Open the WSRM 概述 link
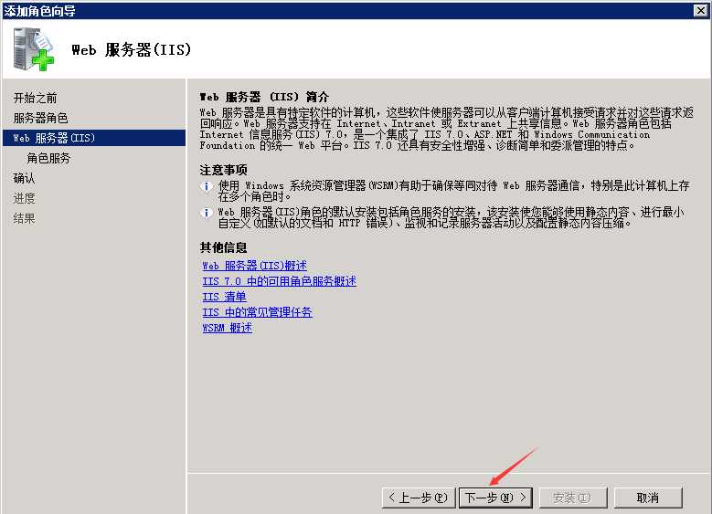Image resolution: width=712 pixels, height=514 pixels. pyautogui.click(x=227, y=328)
